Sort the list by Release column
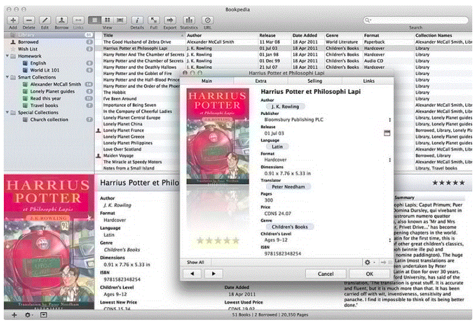The image size is (476, 321). (274, 35)
